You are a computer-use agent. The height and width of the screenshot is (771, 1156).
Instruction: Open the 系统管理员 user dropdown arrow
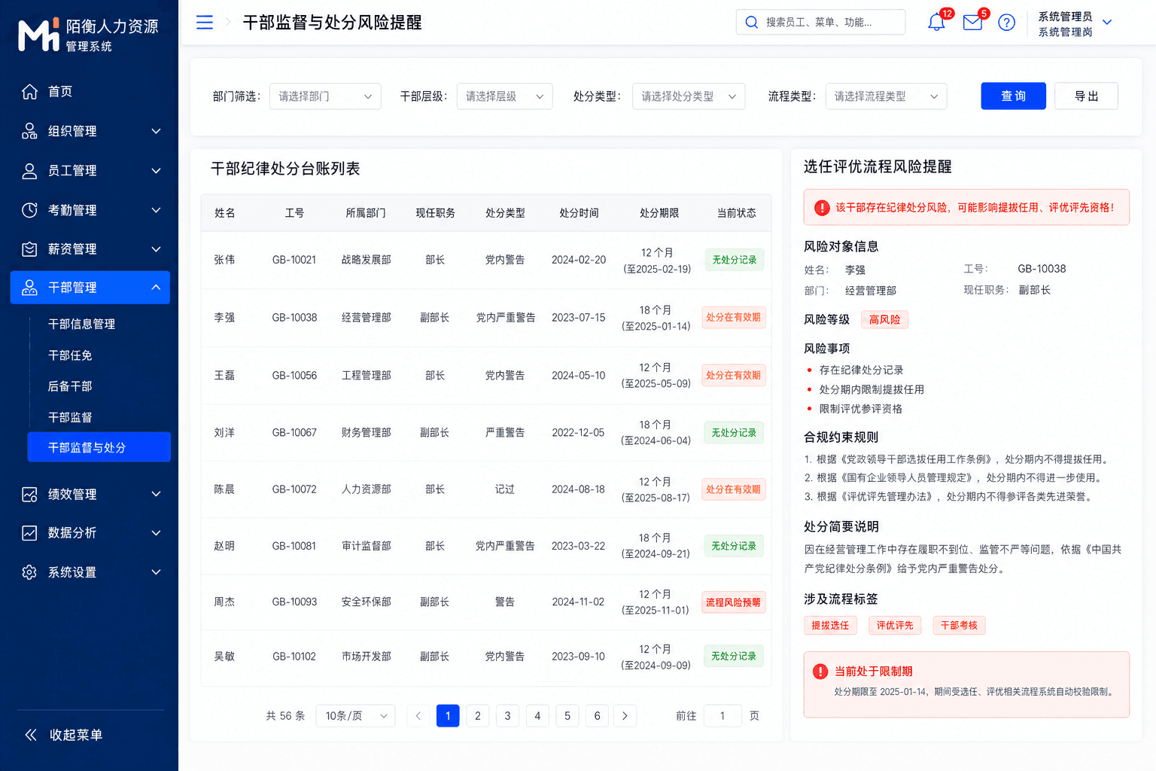[x=1107, y=23]
